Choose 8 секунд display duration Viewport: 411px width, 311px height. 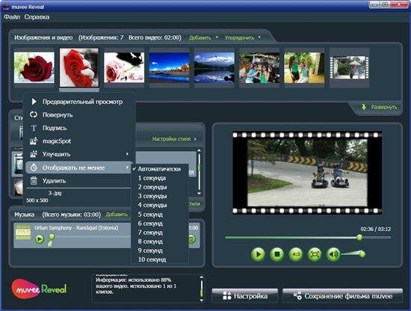pos(150,241)
